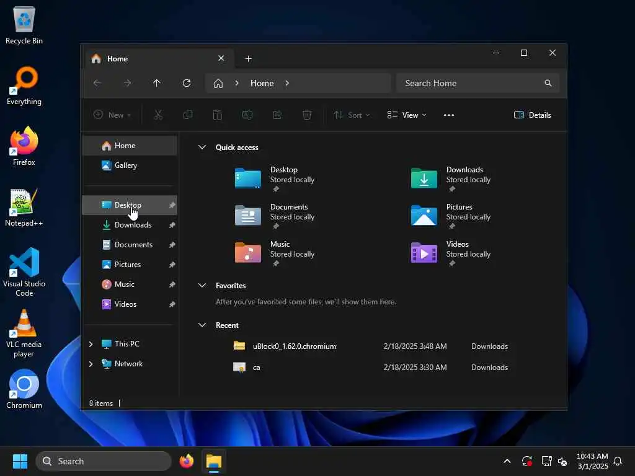This screenshot has width=635, height=476.
Task: Unpin Desktop using its sidebar pin icon
Action: [x=172, y=205]
